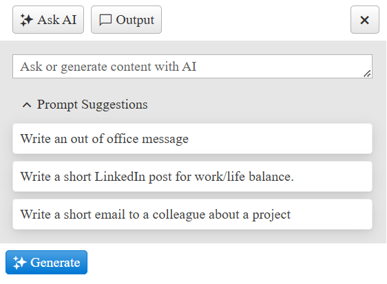Close the AI assistant panel with the X
Viewport: 387px width, 284px height.
coord(364,20)
